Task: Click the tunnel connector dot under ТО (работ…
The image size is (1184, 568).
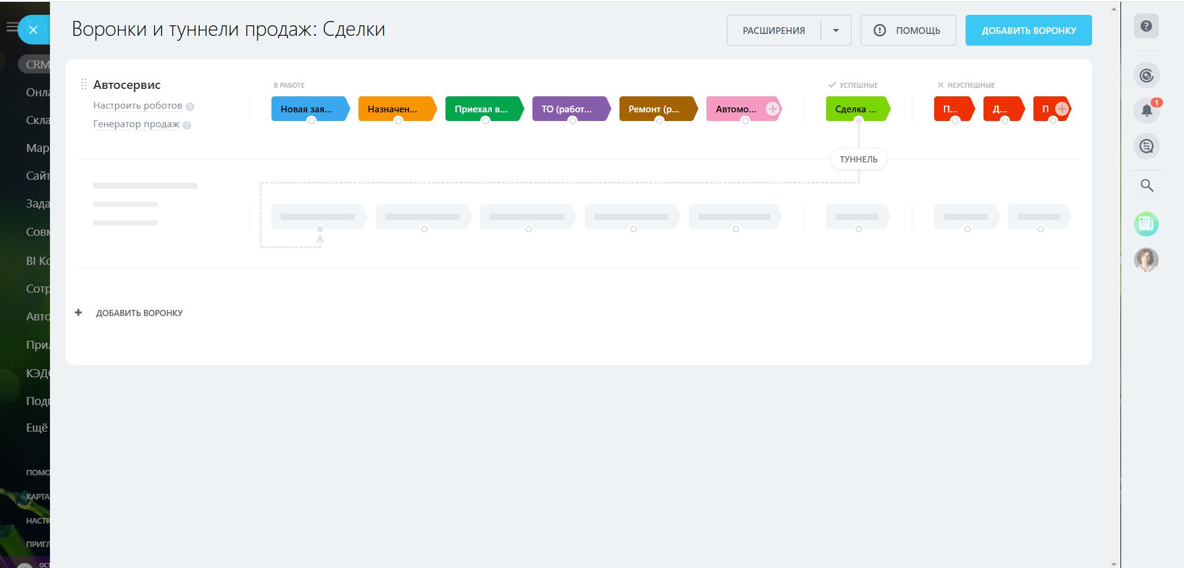Action: tap(573, 120)
